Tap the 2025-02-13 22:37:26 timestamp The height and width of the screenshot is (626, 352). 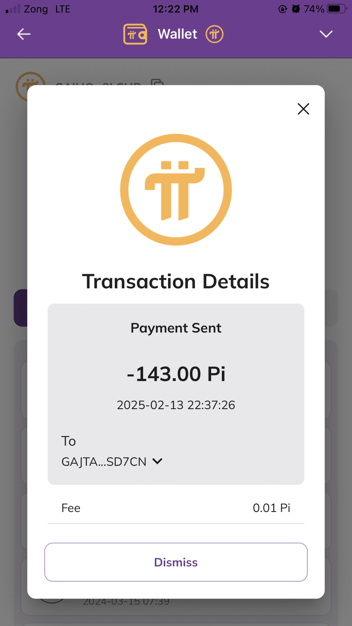tap(176, 405)
